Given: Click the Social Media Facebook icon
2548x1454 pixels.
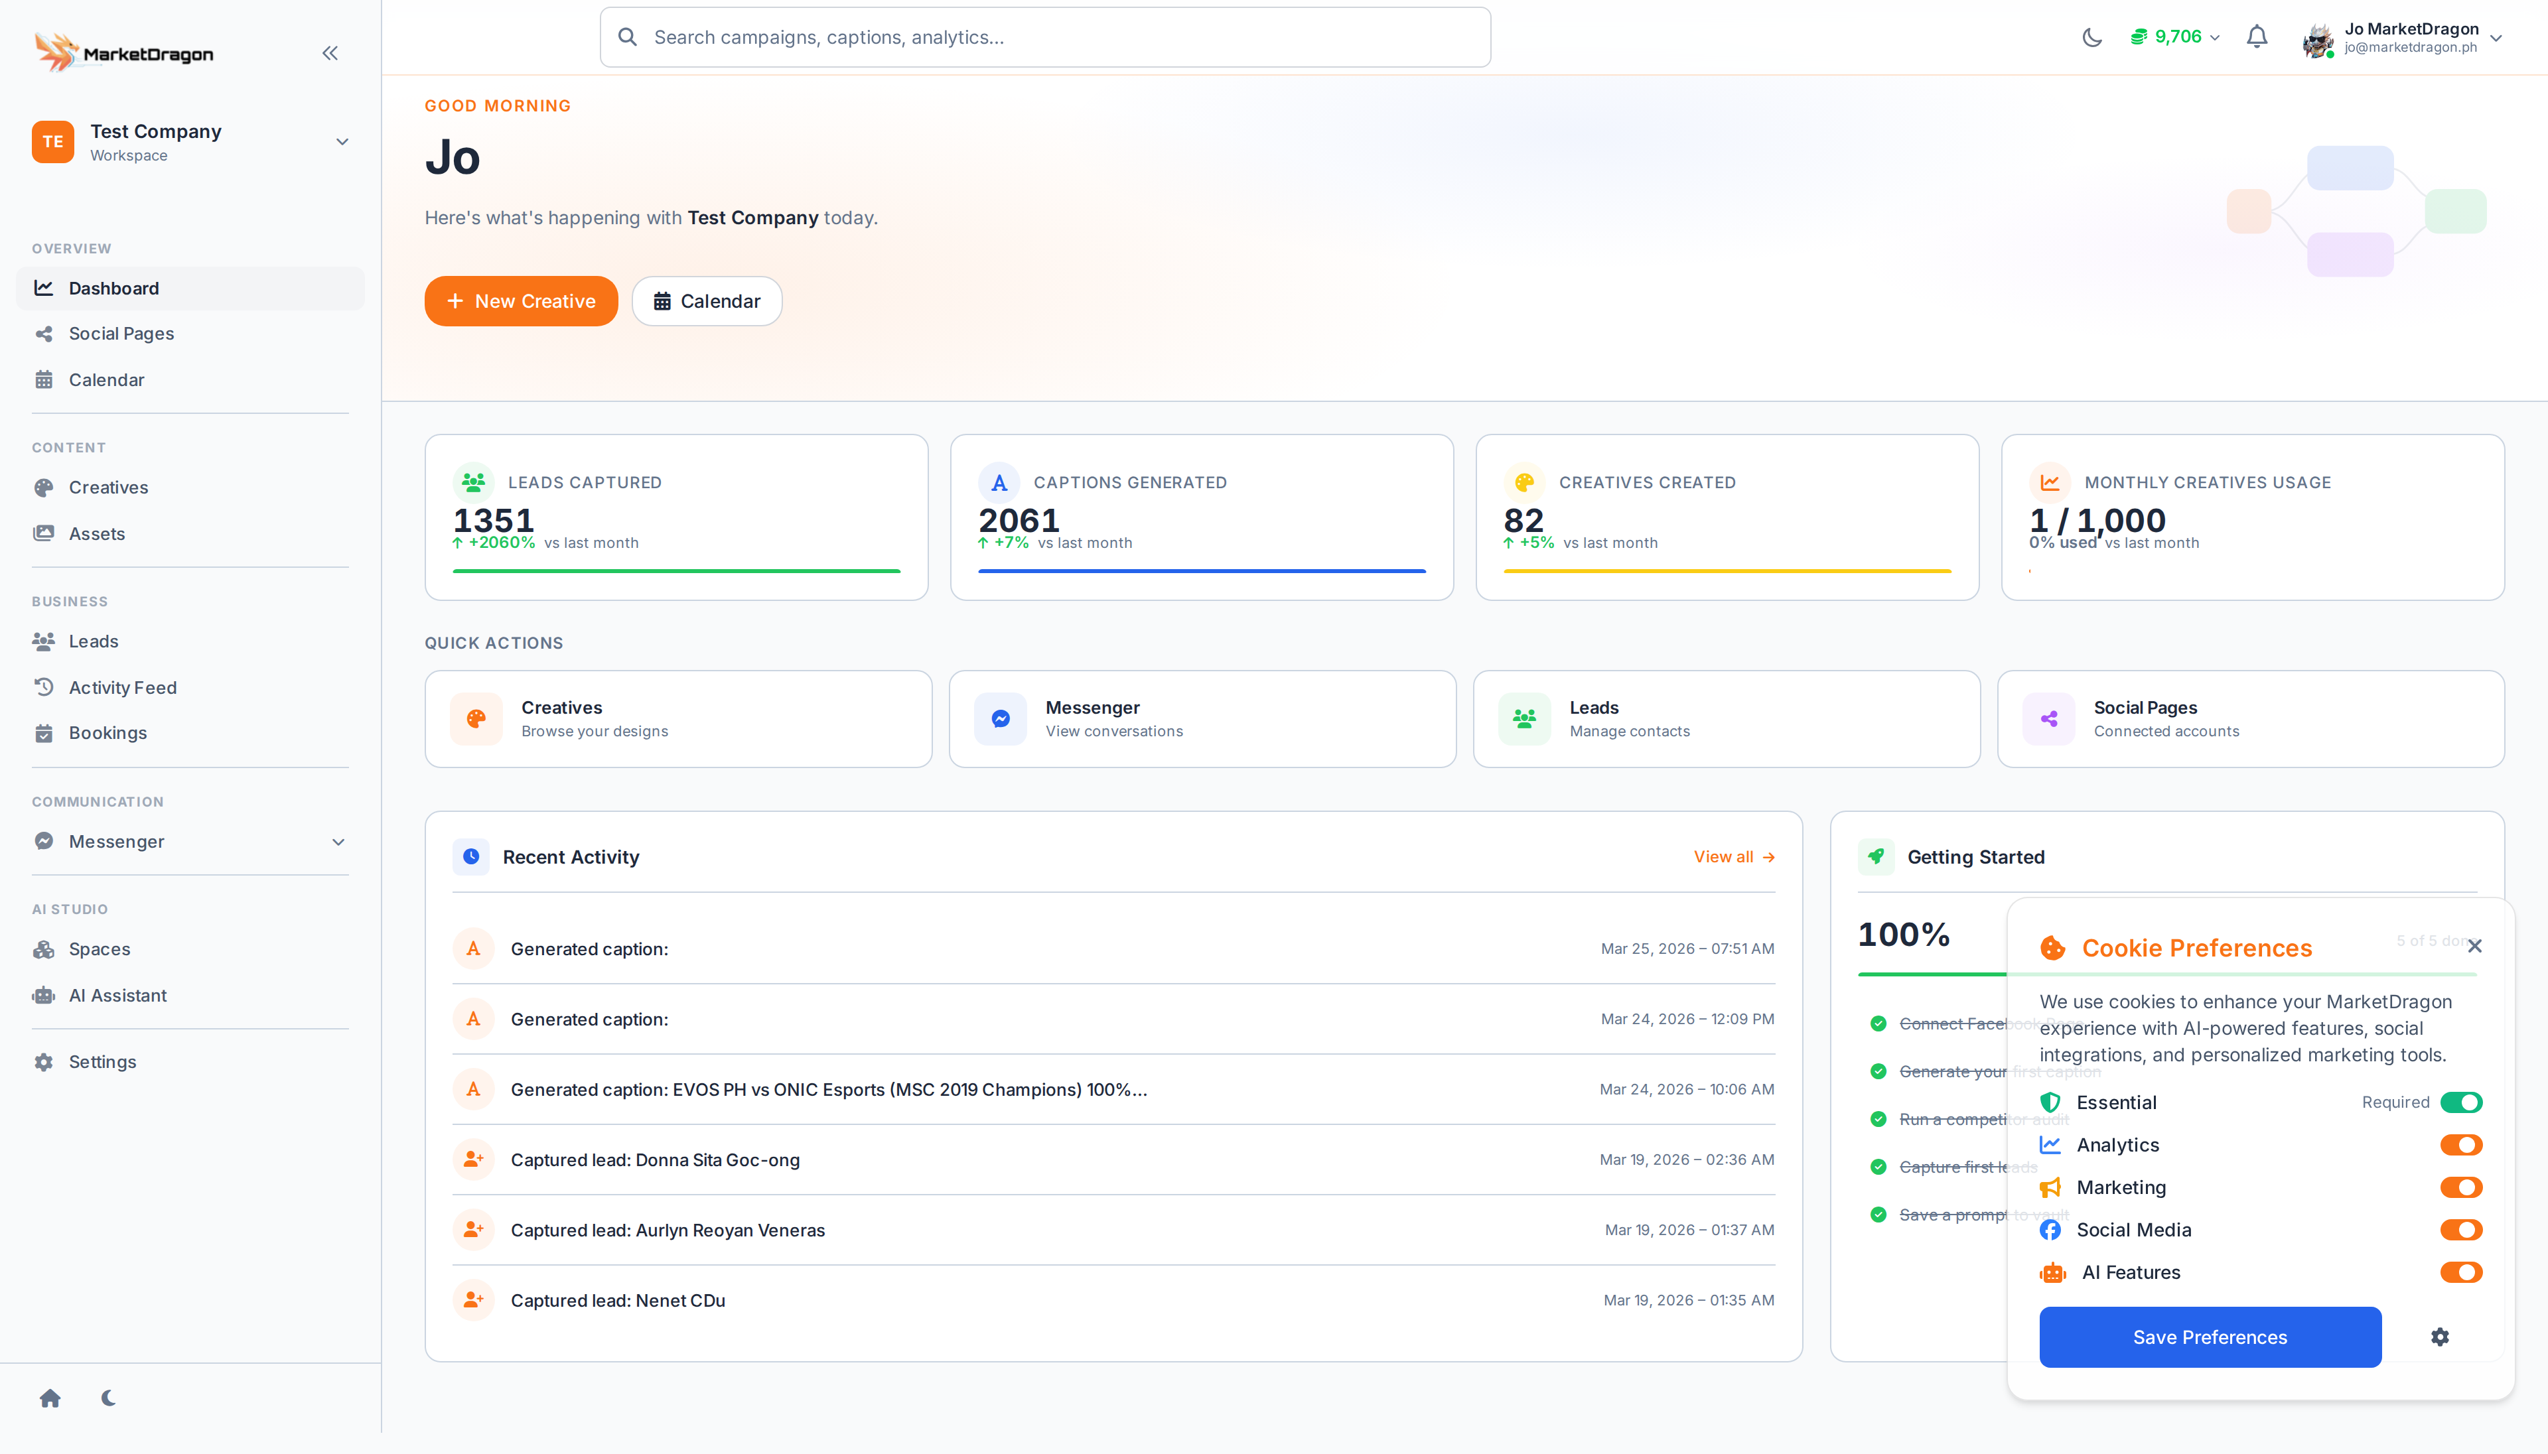Looking at the screenshot, I should [x=2050, y=1230].
